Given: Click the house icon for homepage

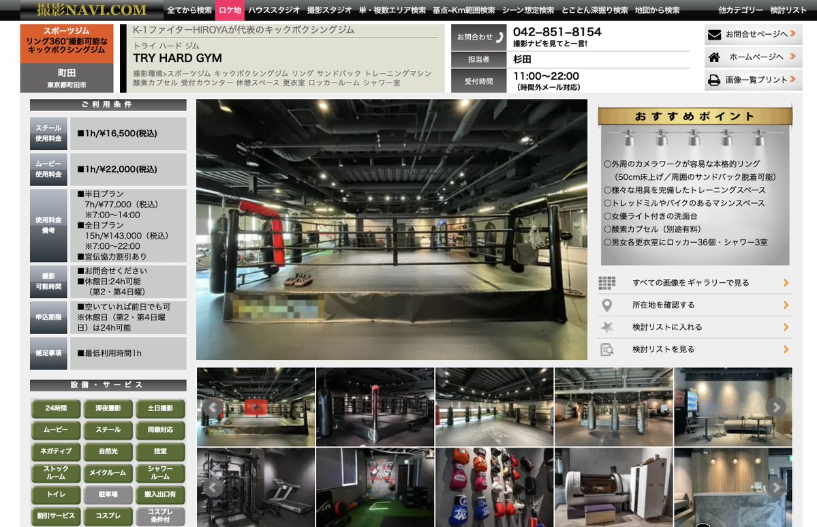Looking at the screenshot, I should point(714,57).
